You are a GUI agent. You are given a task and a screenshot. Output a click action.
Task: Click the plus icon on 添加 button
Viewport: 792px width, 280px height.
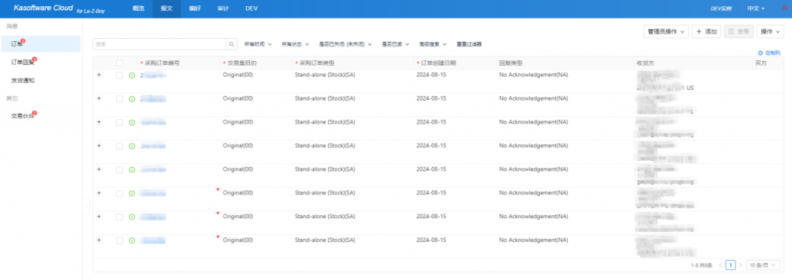click(699, 32)
